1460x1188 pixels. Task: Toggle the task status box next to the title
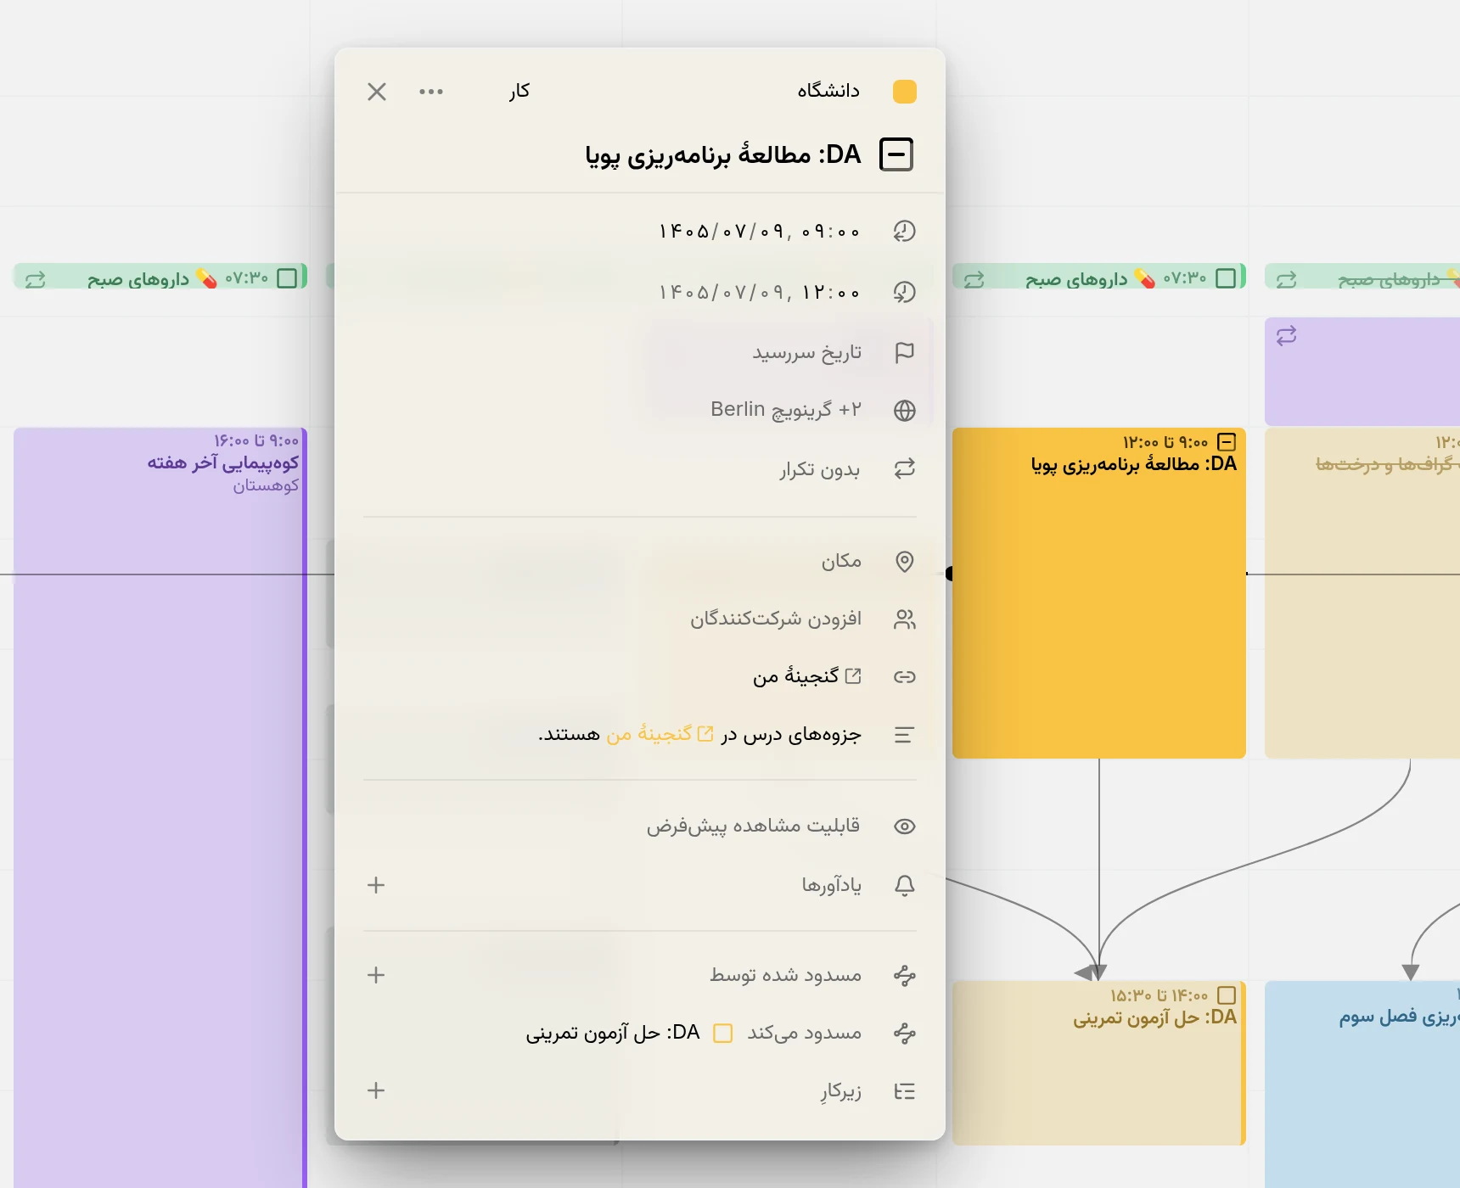point(896,154)
